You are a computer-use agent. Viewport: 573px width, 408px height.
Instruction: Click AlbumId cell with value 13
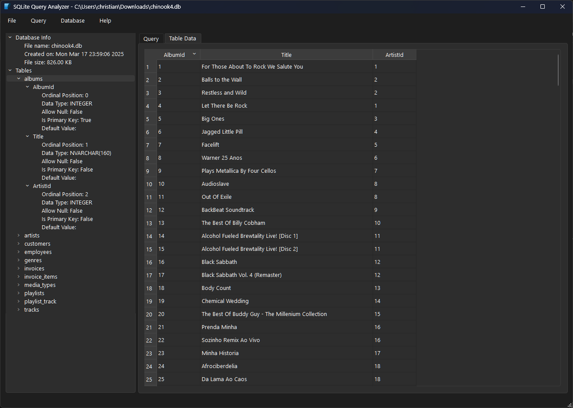coord(178,223)
